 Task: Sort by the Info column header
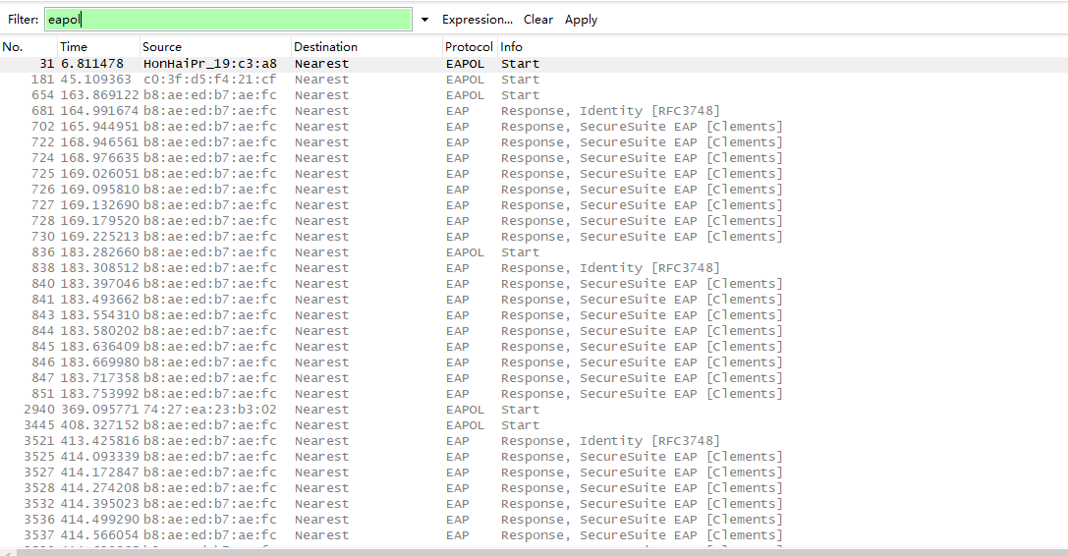click(688, 47)
